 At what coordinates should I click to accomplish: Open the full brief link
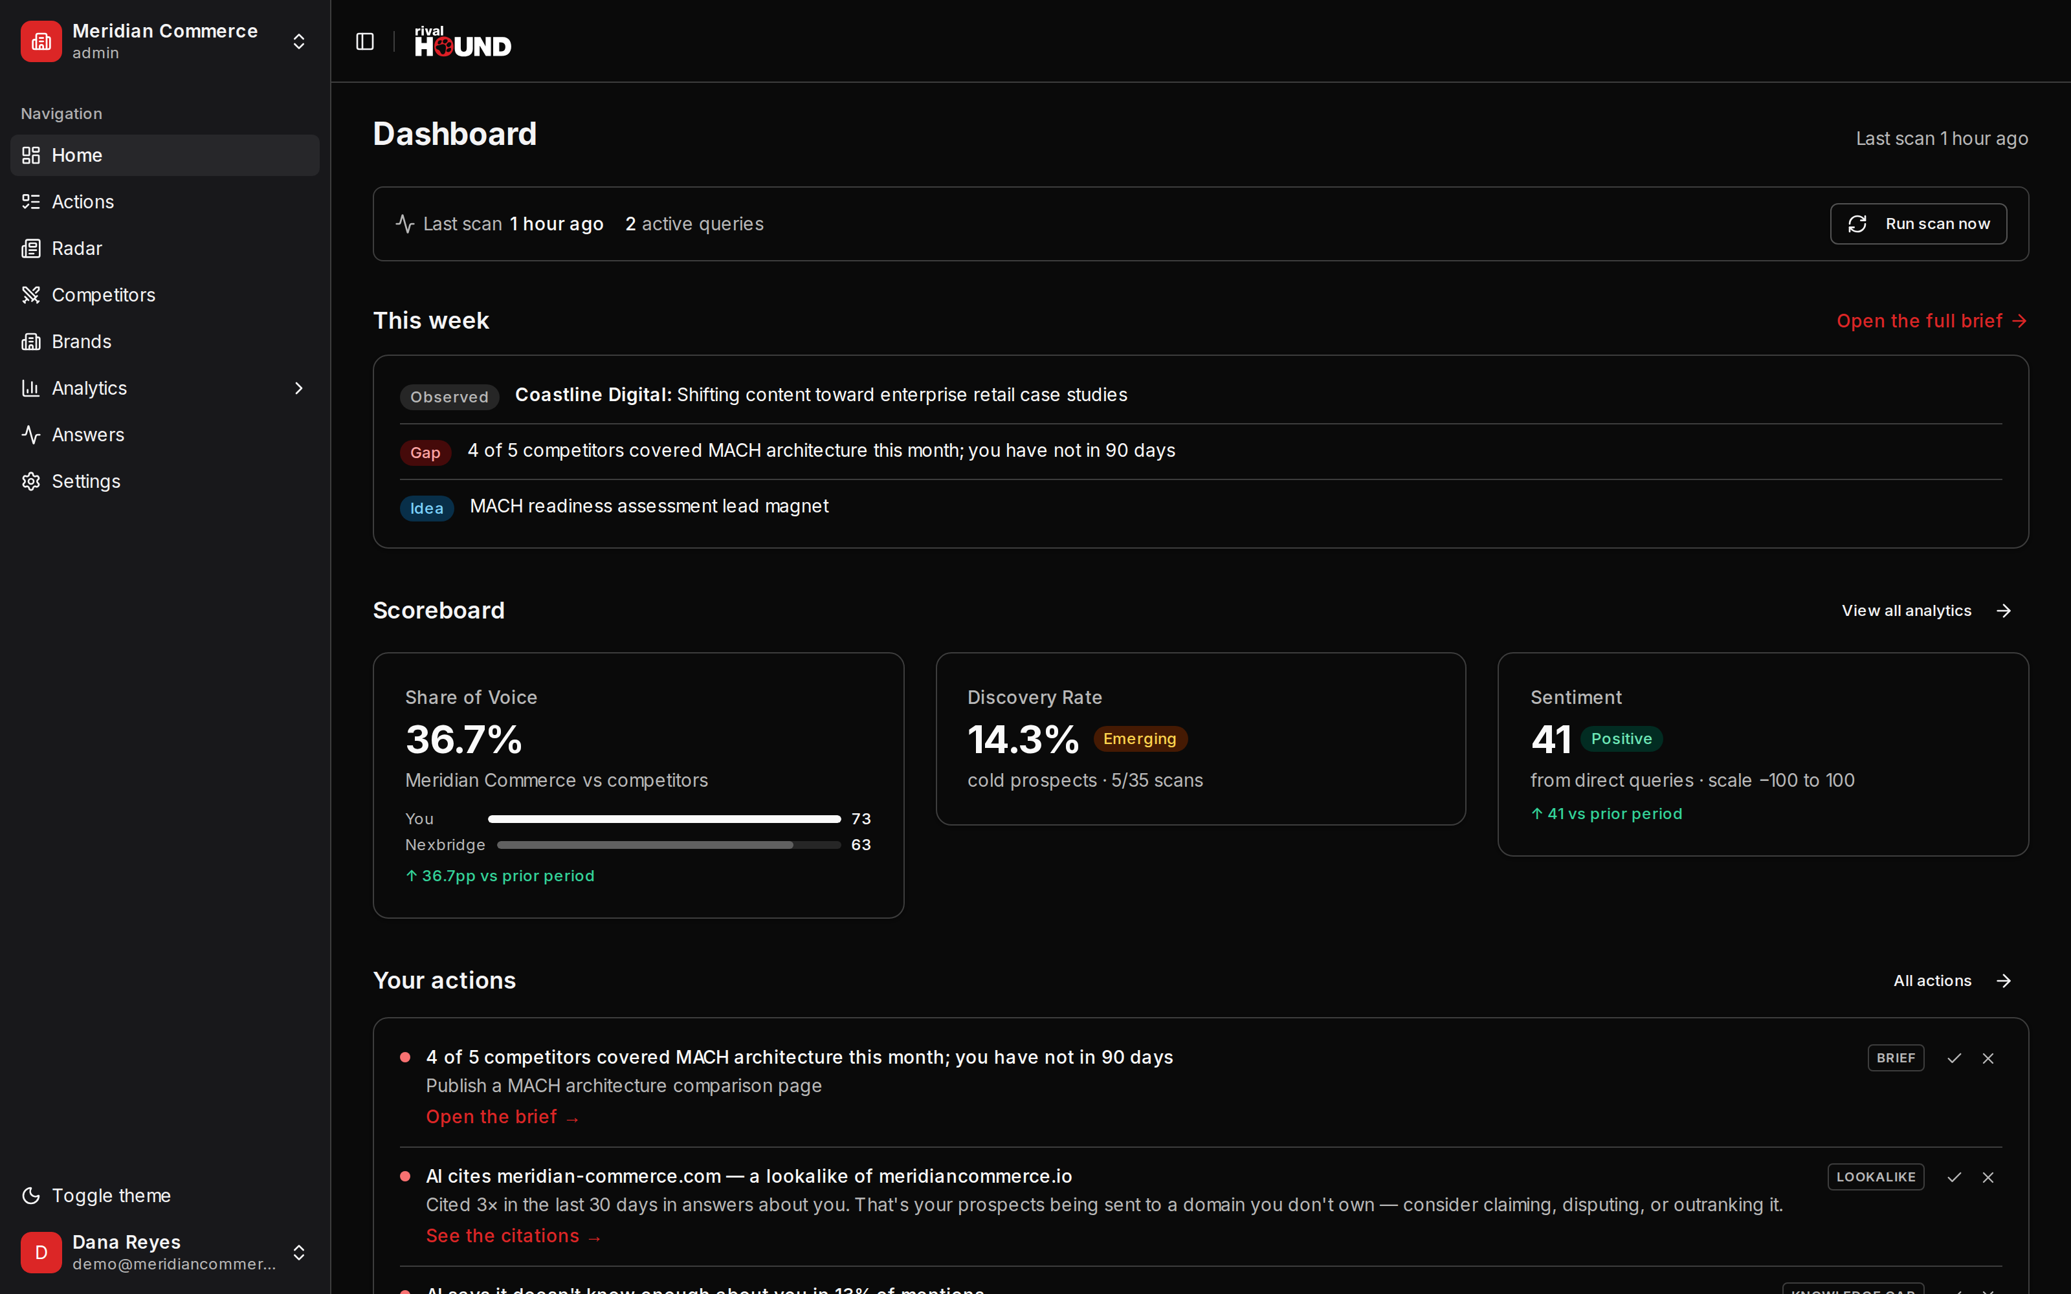[x=1931, y=321]
